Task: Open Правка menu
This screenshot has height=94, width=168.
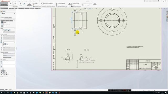Action: point(16,1)
